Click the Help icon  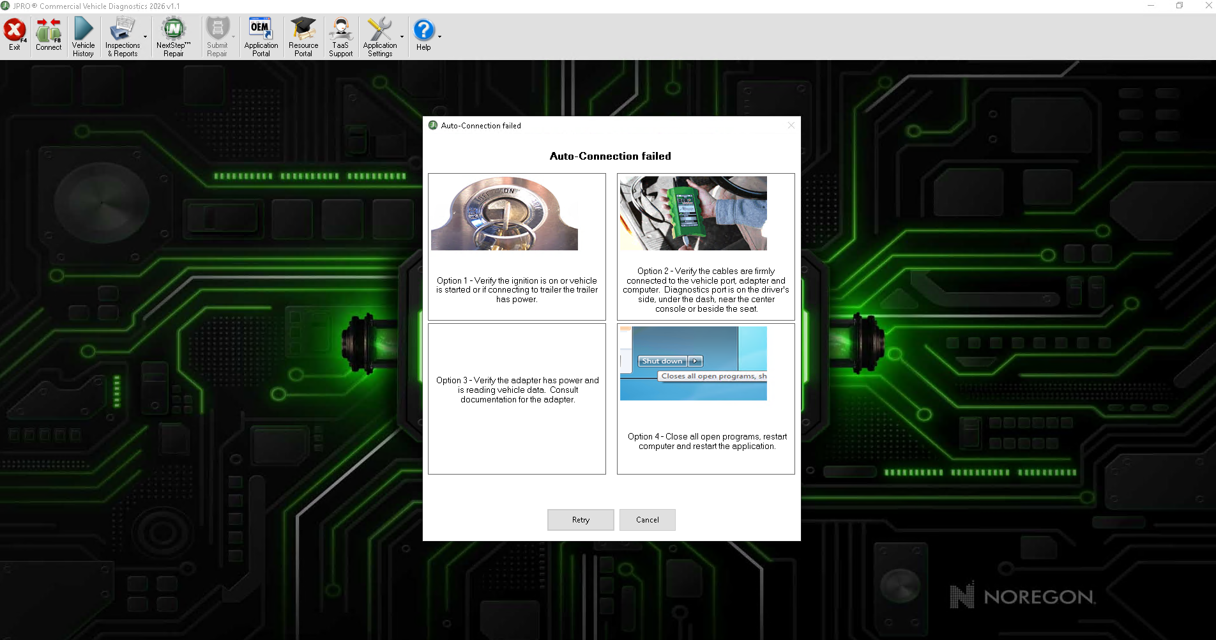point(423,34)
